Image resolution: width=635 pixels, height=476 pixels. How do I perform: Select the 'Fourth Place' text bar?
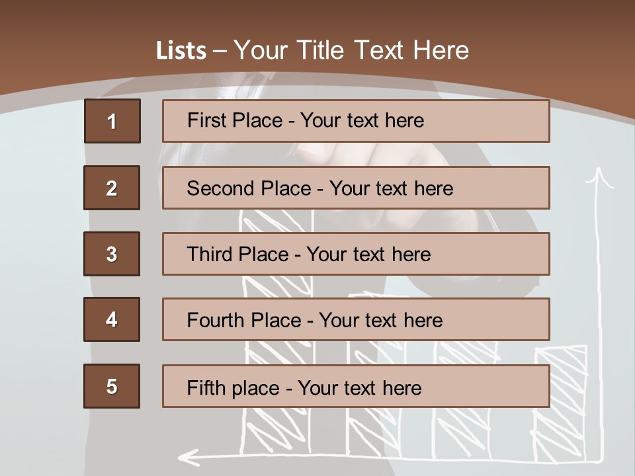(356, 319)
